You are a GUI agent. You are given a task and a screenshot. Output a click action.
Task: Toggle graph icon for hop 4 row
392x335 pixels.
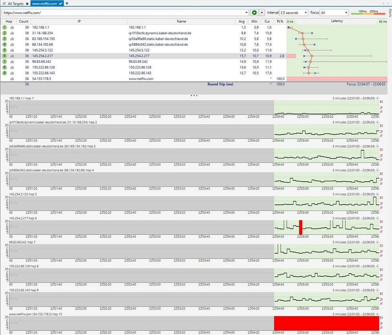12,44
